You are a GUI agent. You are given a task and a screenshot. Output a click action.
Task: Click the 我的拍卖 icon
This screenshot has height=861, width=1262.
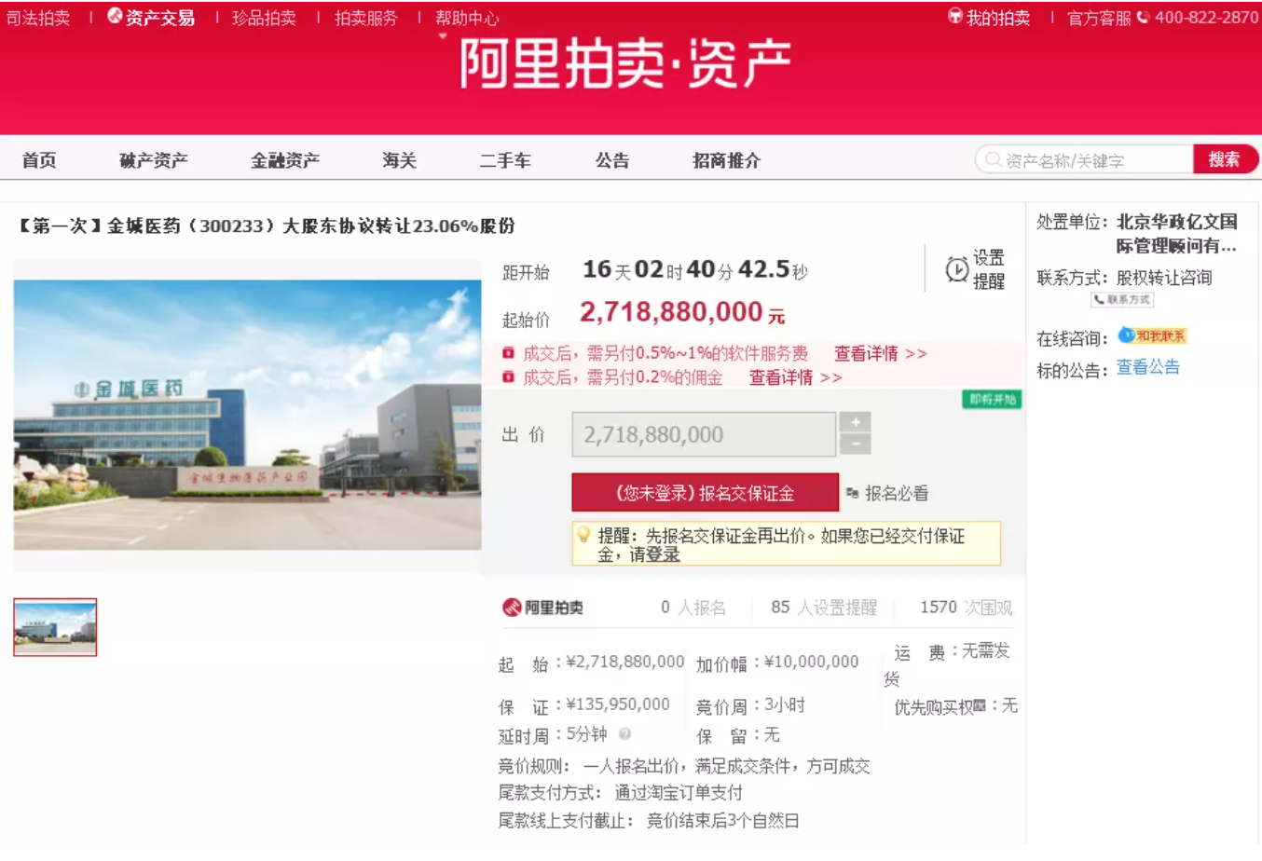(955, 16)
